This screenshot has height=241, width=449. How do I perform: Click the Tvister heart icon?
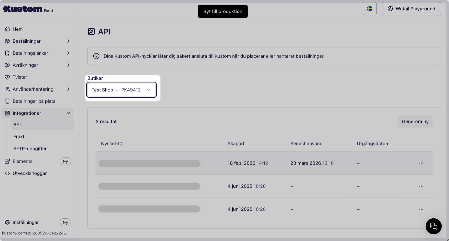(7, 77)
